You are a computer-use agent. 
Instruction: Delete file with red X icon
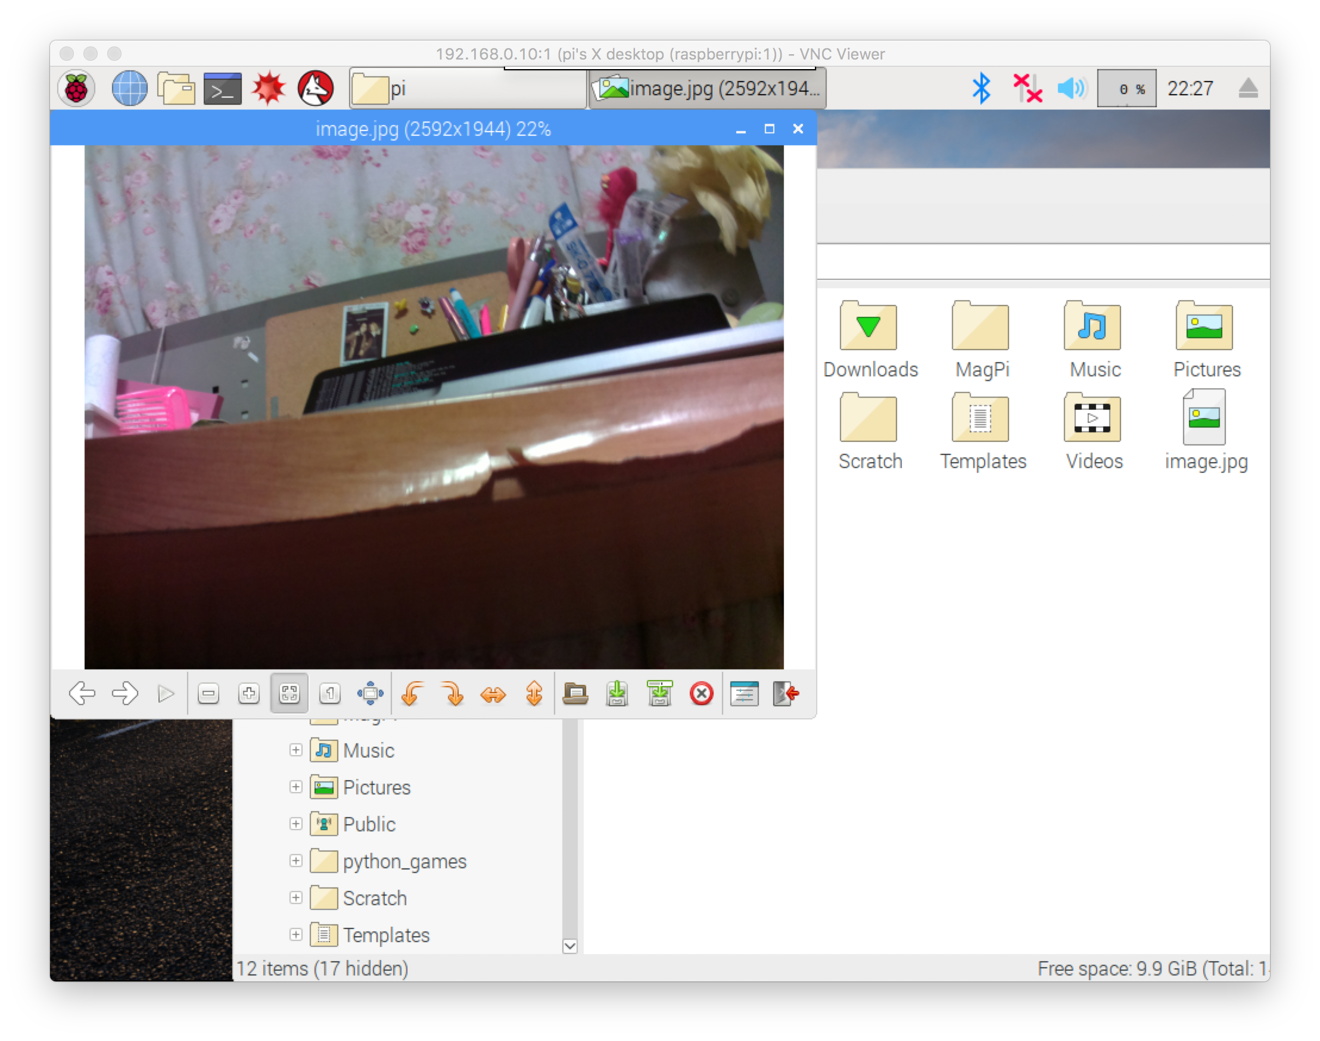pyautogui.click(x=701, y=694)
